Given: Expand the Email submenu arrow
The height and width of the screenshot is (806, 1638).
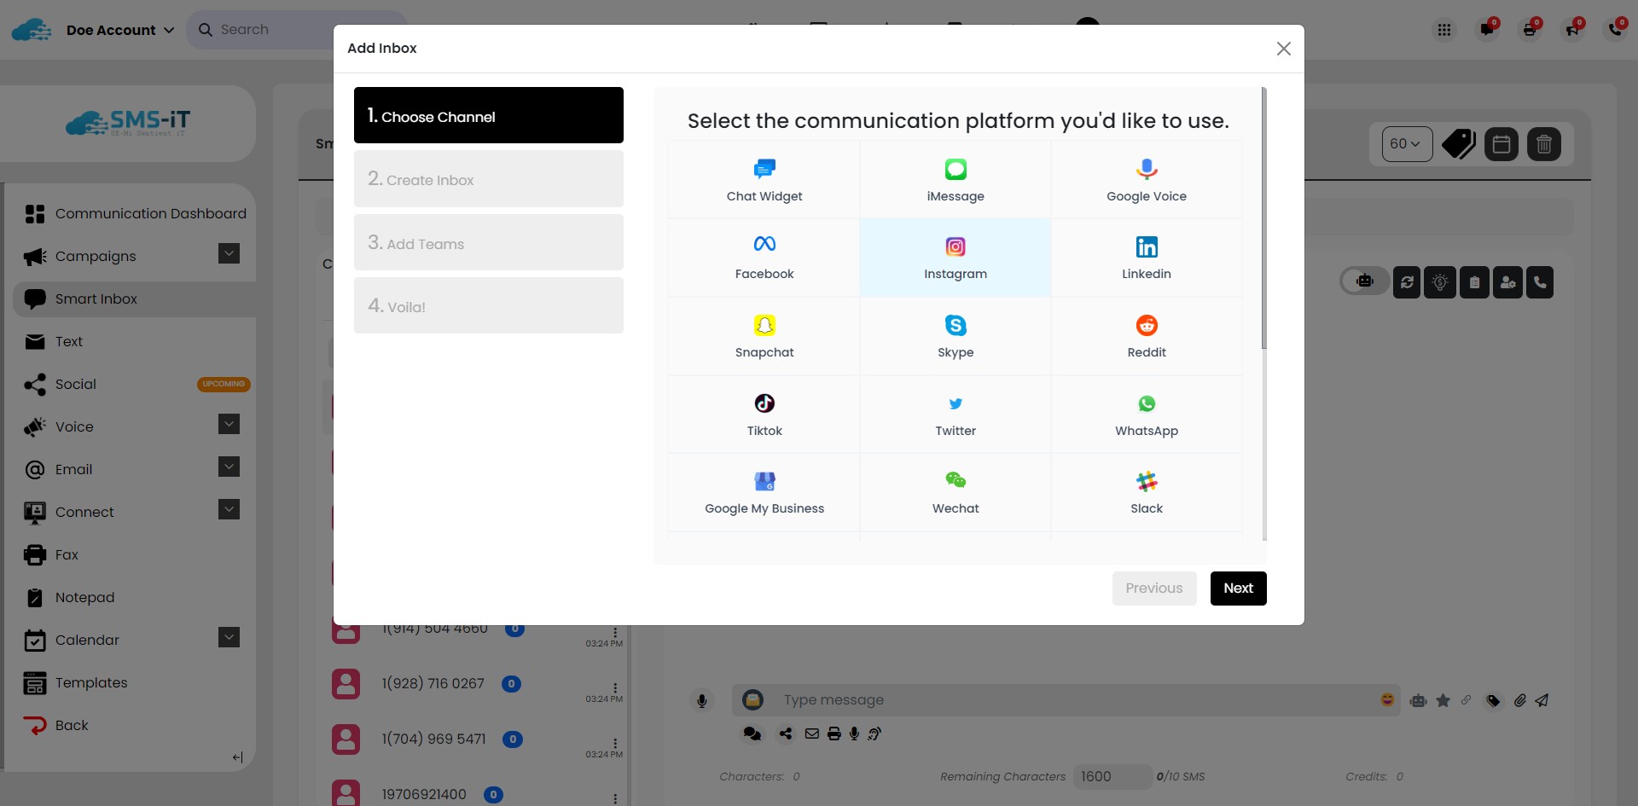Looking at the screenshot, I should [229, 467].
